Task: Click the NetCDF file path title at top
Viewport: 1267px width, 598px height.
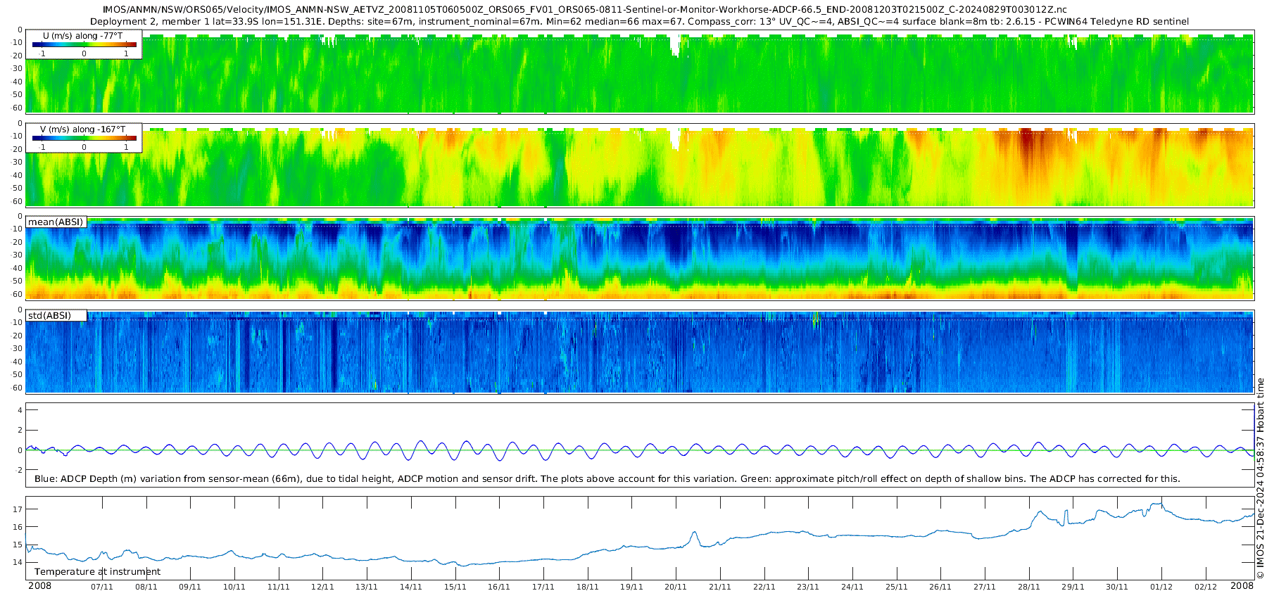Action: (x=584, y=10)
